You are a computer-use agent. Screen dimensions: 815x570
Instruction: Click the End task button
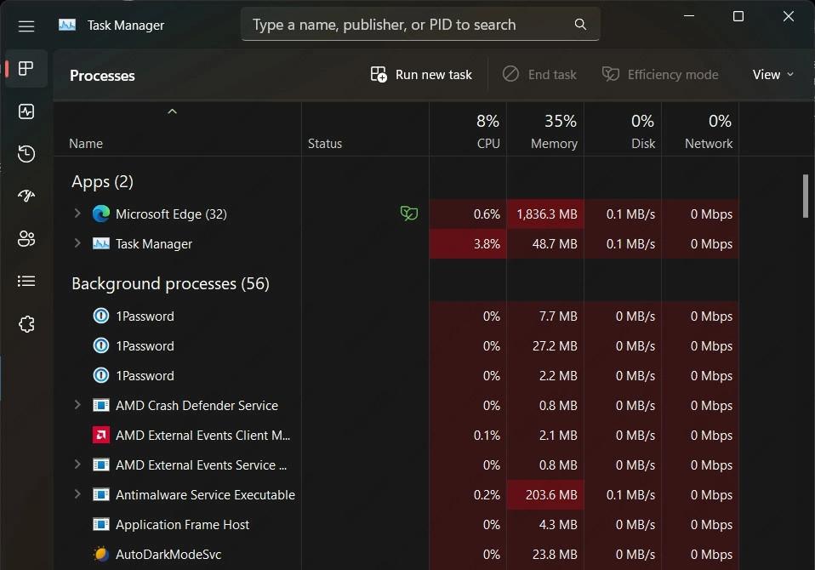[x=539, y=75]
